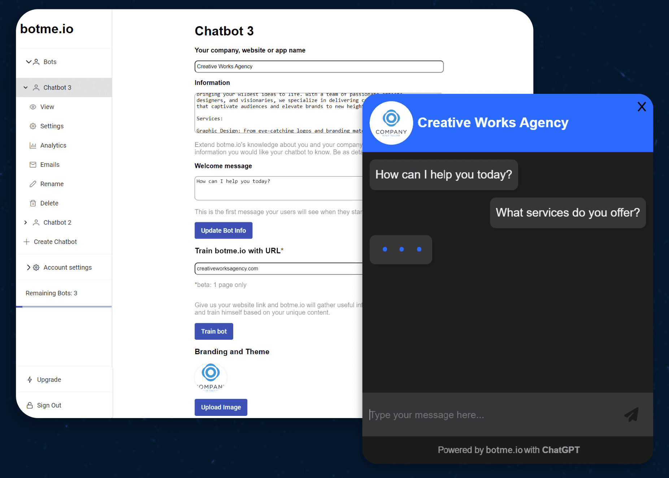Screen dimensions: 669x478
Task: Click the Train URL input field
Action: pyautogui.click(x=278, y=269)
